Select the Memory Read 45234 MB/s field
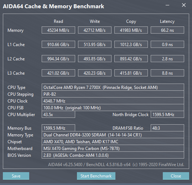192x185 pixels. (58, 30)
